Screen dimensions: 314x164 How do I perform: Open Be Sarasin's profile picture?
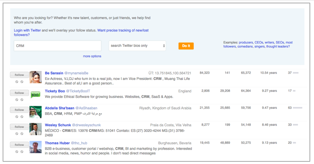pyautogui.click(x=36, y=77)
